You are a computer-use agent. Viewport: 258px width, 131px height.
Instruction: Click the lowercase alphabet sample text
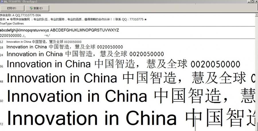[24, 30]
